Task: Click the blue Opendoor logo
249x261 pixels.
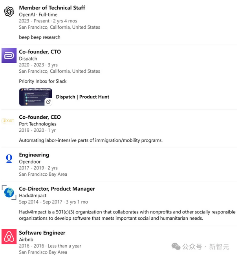Action: pos(9,158)
